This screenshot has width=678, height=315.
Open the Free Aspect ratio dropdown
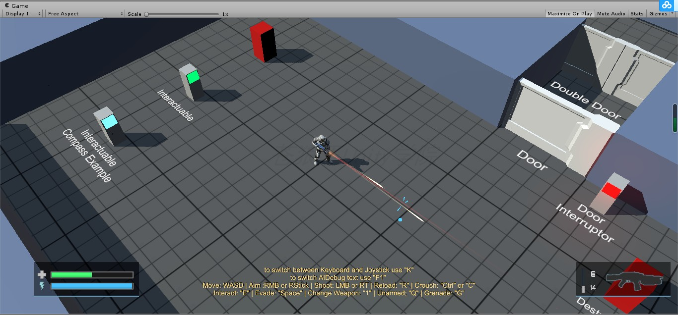coord(85,14)
